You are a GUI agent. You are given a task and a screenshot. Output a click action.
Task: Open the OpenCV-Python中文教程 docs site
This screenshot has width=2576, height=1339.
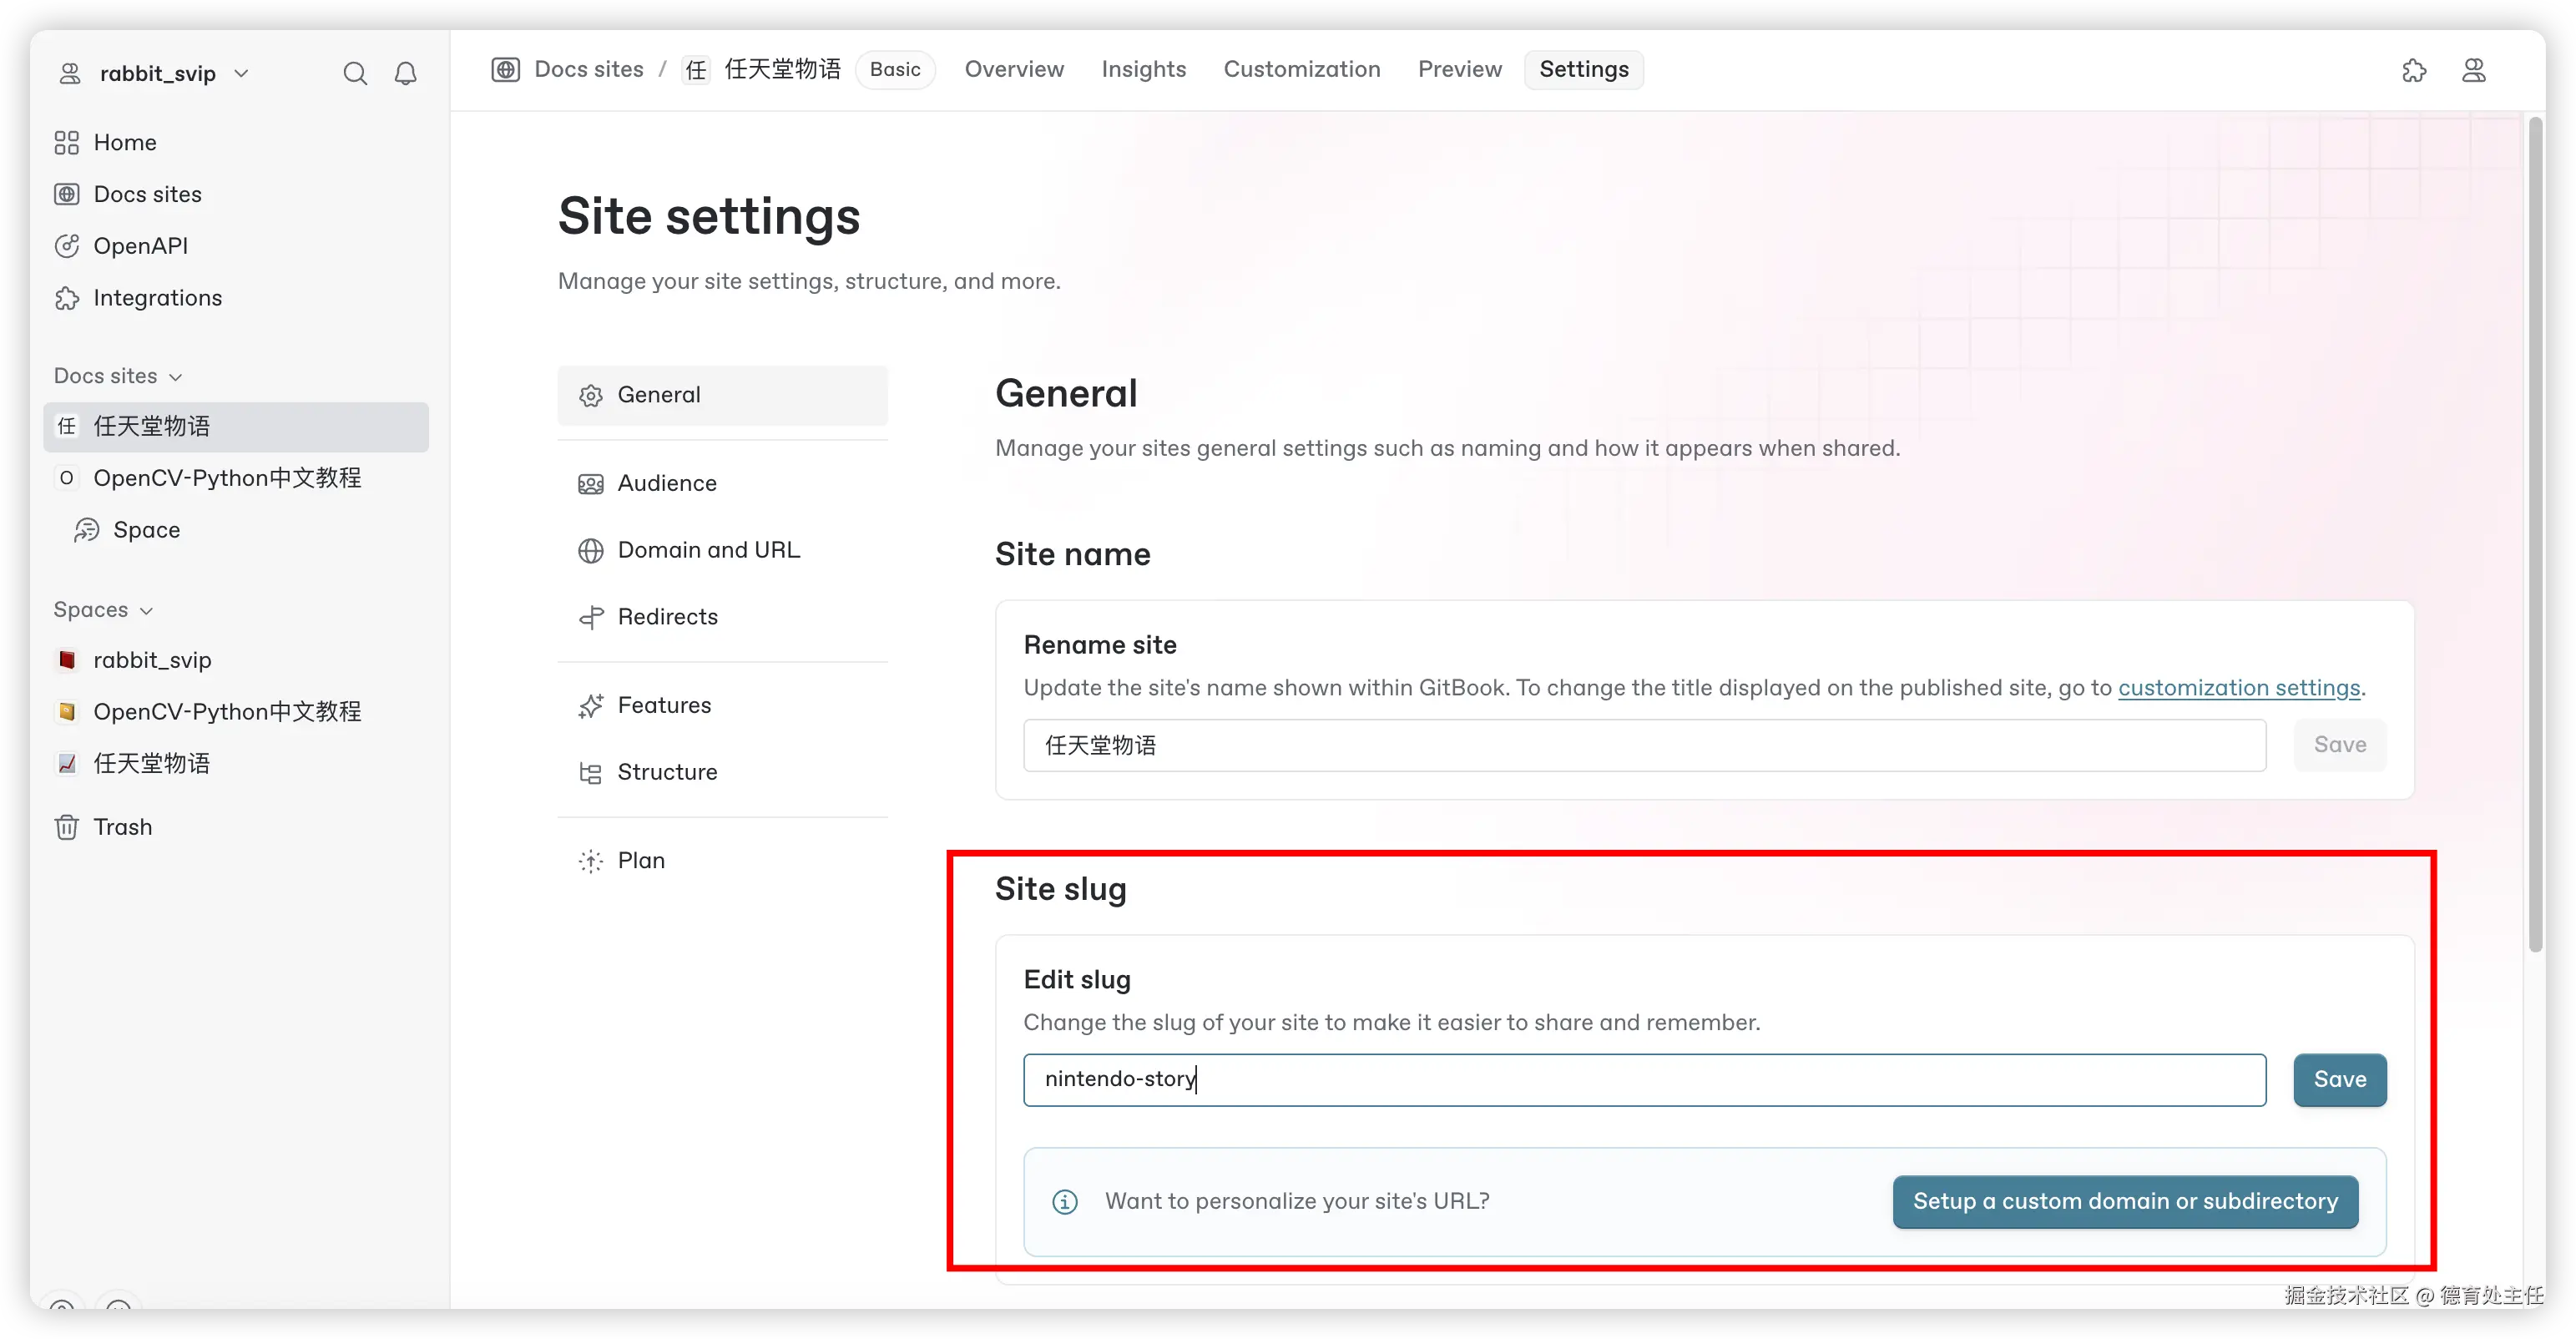pyautogui.click(x=227, y=478)
